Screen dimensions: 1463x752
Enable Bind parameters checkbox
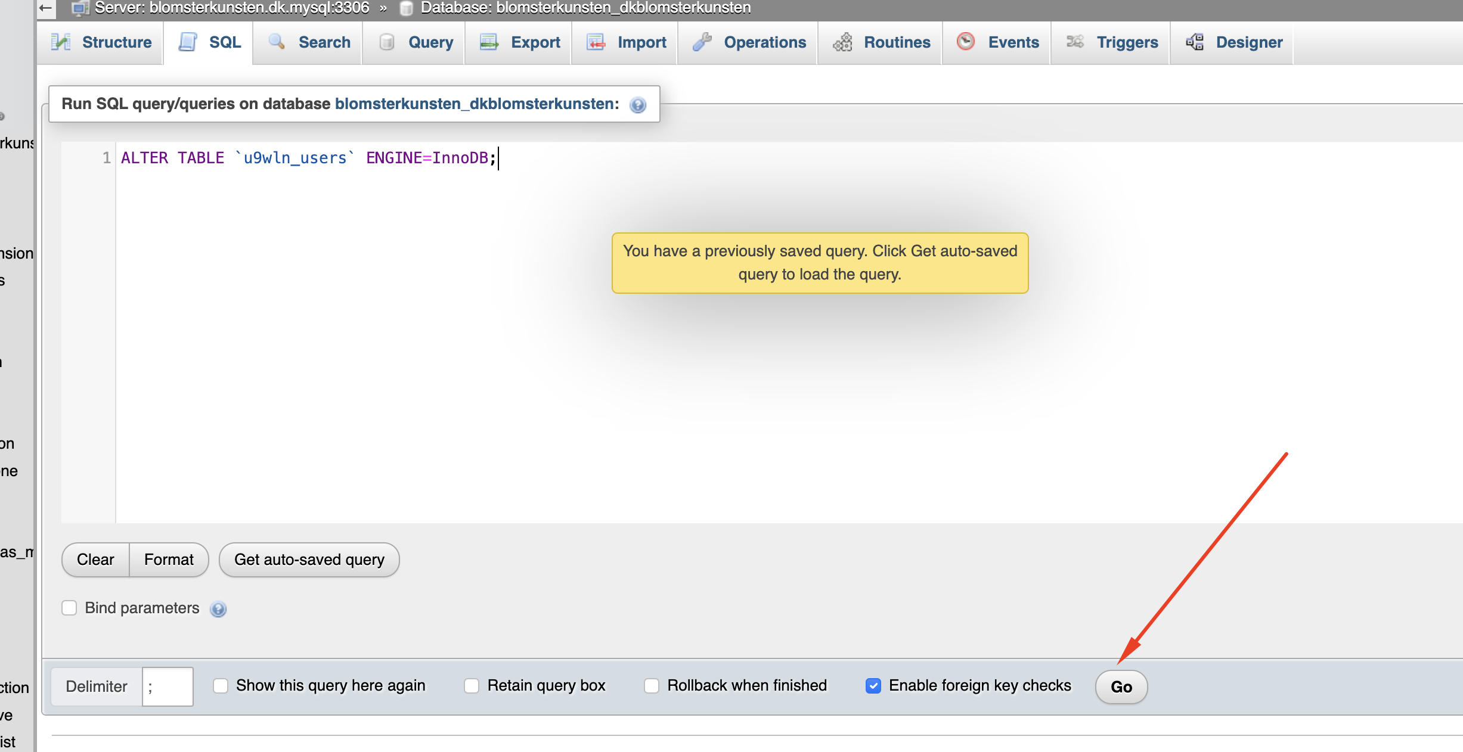point(70,608)
